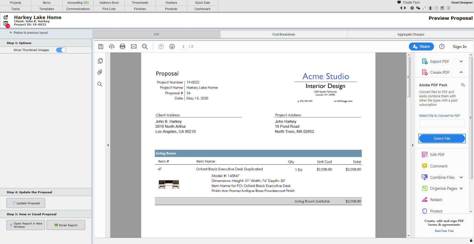Click the navigate forward triangle in header
This screenshot has height=244, width=474.
click(405, 8)
